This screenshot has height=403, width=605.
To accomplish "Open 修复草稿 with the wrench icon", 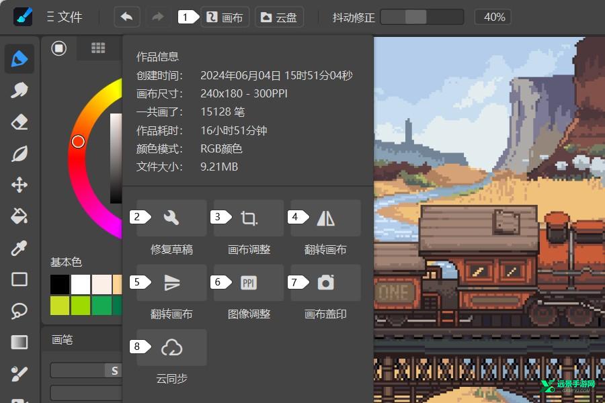I will coord(171,218).
